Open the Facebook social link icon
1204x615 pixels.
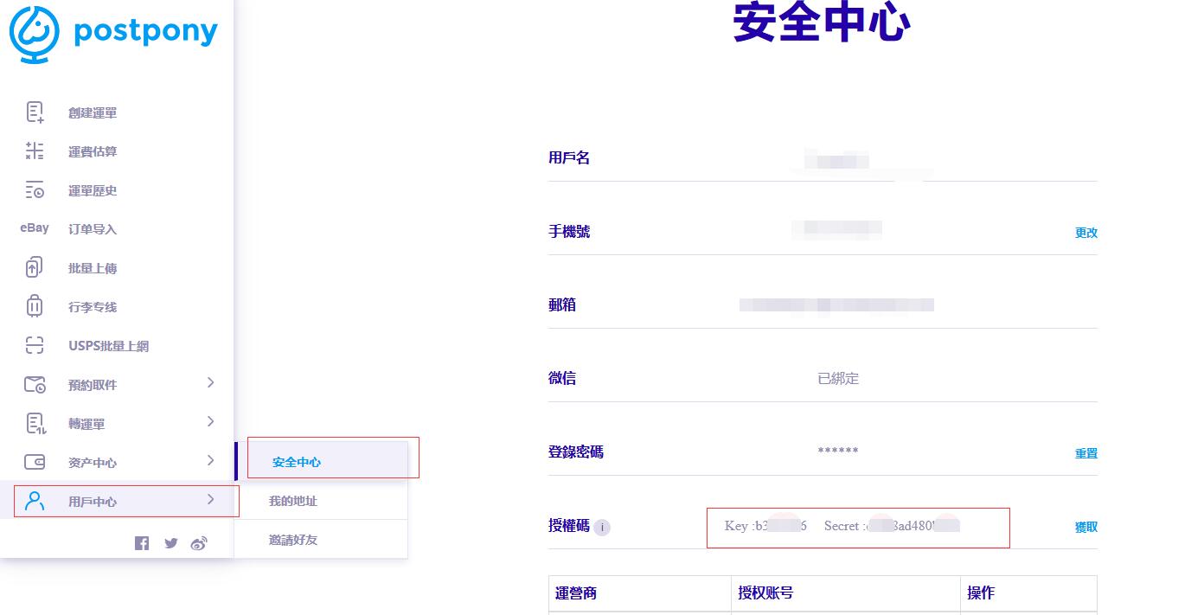click(x=142, y=543)
